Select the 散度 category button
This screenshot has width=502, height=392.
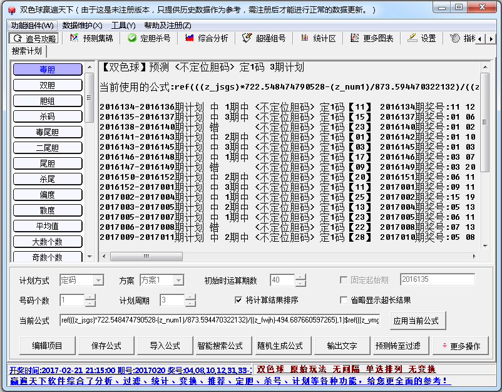pyautogui.click(x=48, y=210)
